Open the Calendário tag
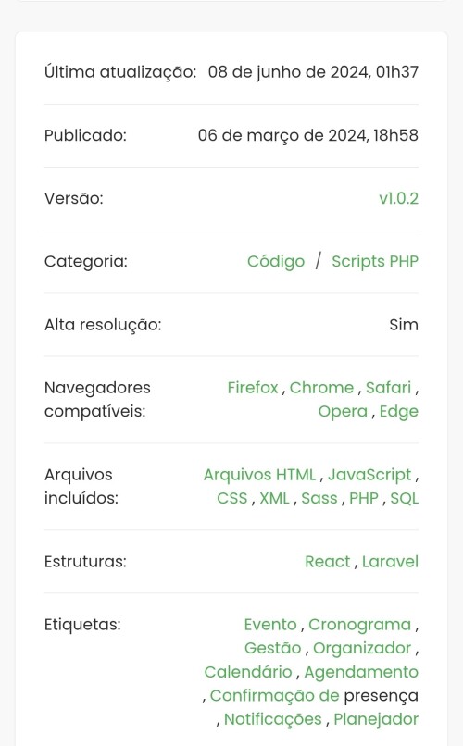This screenshot has height=746, width=463. (x=248, y=672)
